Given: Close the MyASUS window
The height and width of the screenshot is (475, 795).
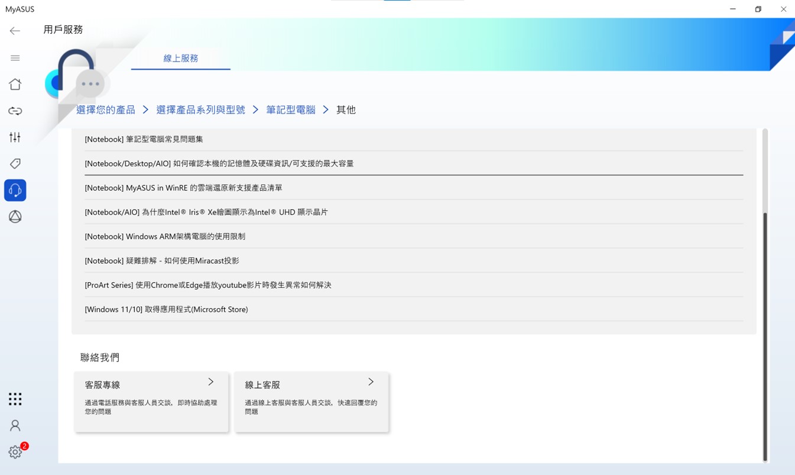Looking at the screenshot, I should (783, 9).
